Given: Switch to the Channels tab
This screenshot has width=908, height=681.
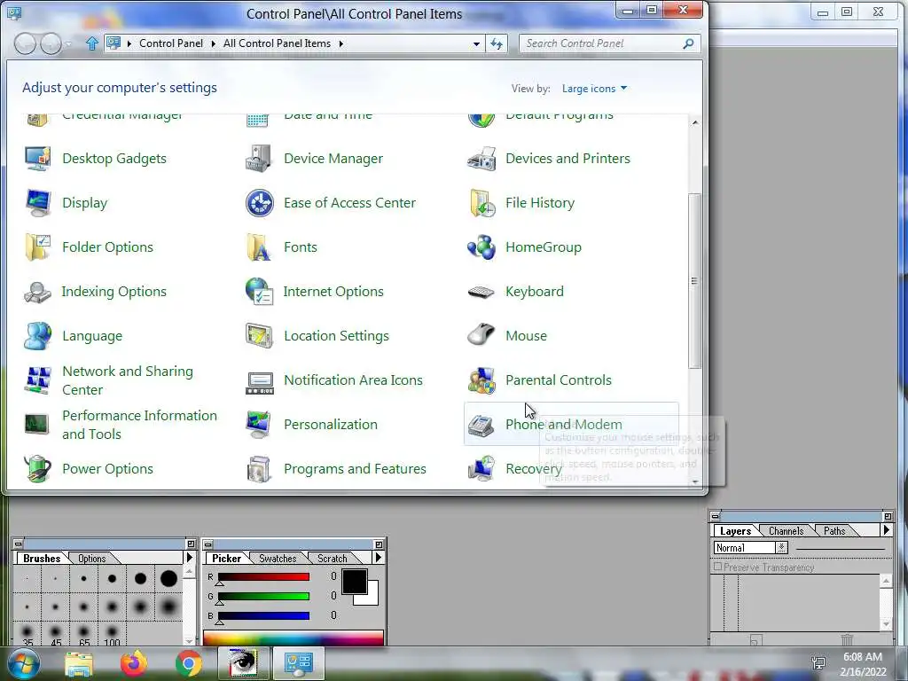Looking at the screenshot, I should pos(786,530).
